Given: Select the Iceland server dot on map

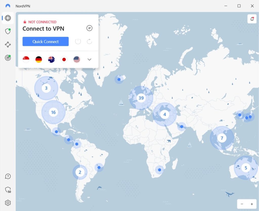Looking at the screenshot, I should [x=119, y=79].
